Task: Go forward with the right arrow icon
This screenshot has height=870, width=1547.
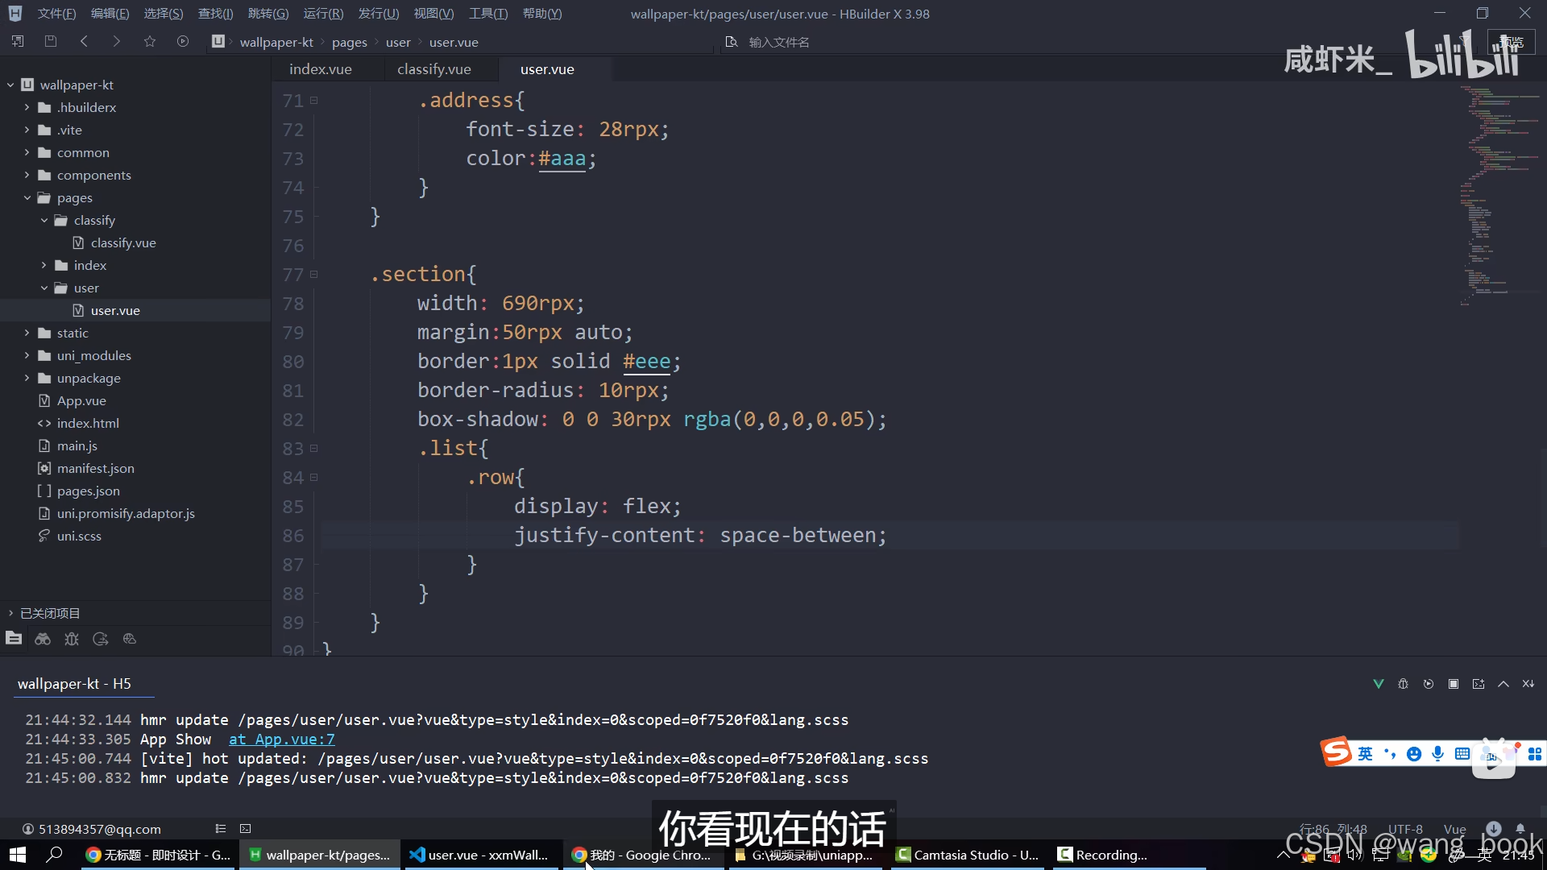Action: click(117, 41)
